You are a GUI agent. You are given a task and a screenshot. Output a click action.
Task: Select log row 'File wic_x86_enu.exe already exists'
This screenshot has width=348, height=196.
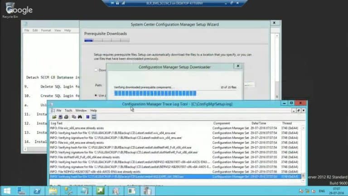pos(175,128)
